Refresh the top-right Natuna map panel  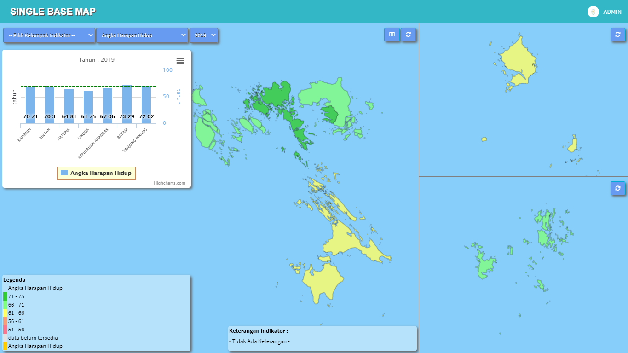point(618,35)
